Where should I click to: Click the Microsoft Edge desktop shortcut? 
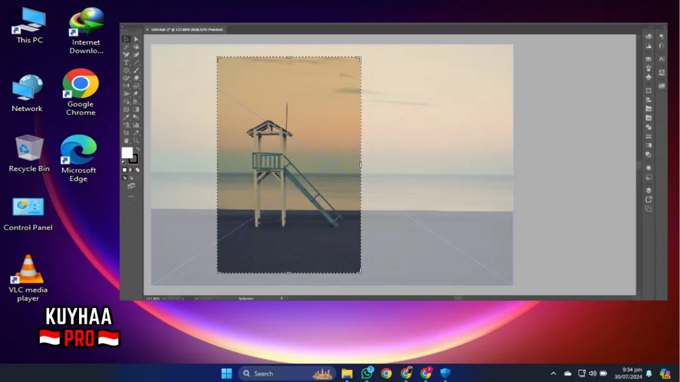pyautogui.click(x=79, y=158)
